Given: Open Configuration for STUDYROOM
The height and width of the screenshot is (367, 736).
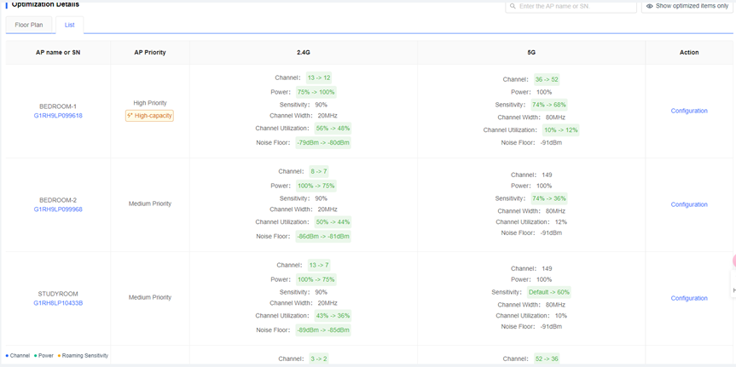Looking at the screenshot, I should [688, 298].
